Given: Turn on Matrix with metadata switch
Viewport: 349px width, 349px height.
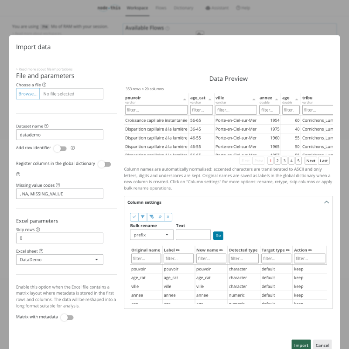Looking at the screenshot, I should (x=67, y=318).
